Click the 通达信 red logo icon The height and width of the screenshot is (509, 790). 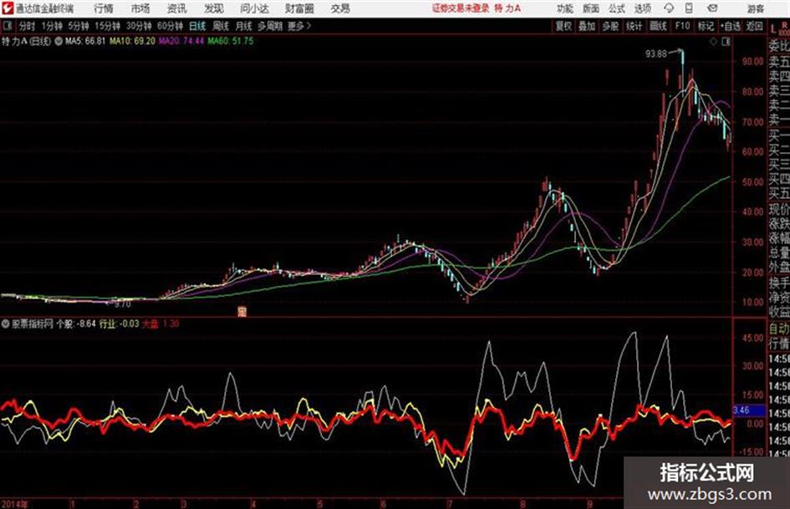[8, 8]
